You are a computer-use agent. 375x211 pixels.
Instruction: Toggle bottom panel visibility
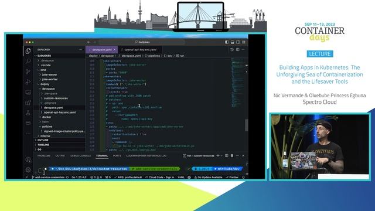point(233,42)
